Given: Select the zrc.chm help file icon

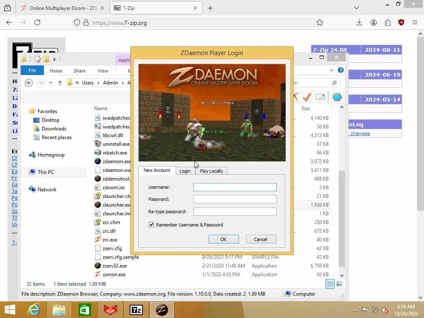Looking at the screenshot, I should (x=98, y=222).
